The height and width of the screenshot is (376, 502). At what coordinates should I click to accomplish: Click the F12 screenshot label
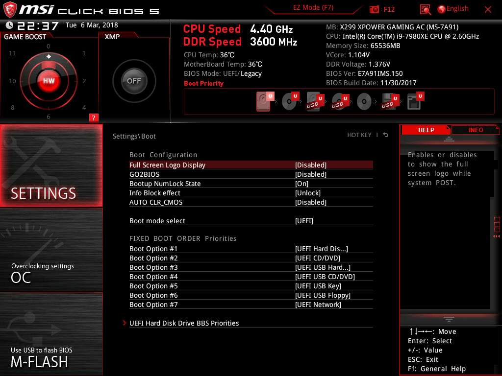click(389, 10)
